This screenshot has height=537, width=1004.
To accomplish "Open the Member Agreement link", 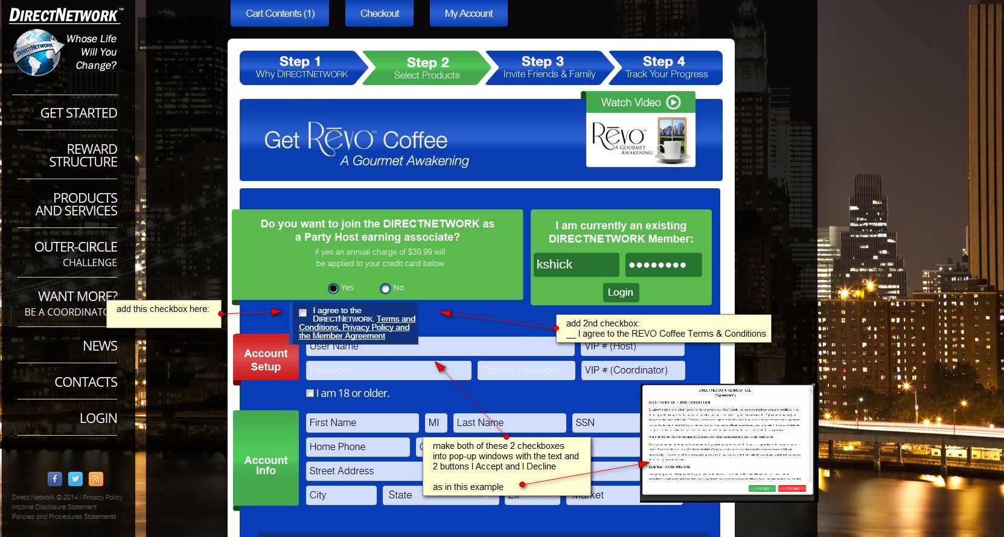I will 348,336.
